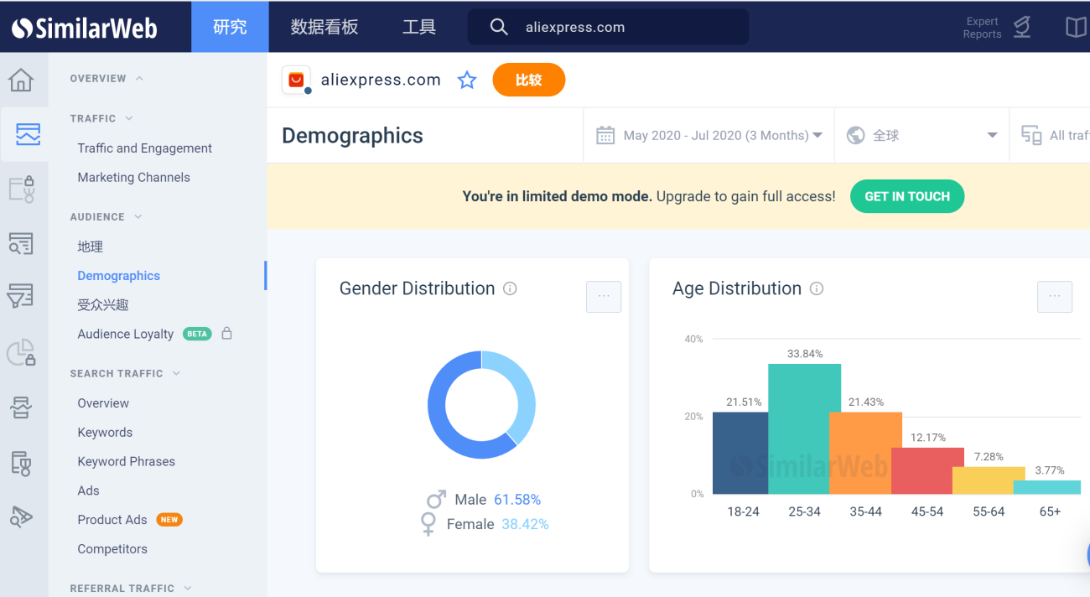The width and height of the screenshot is (1090, 597).
Task: Toggle the star to favorite aliexpress.com
Action: (467, 80)
